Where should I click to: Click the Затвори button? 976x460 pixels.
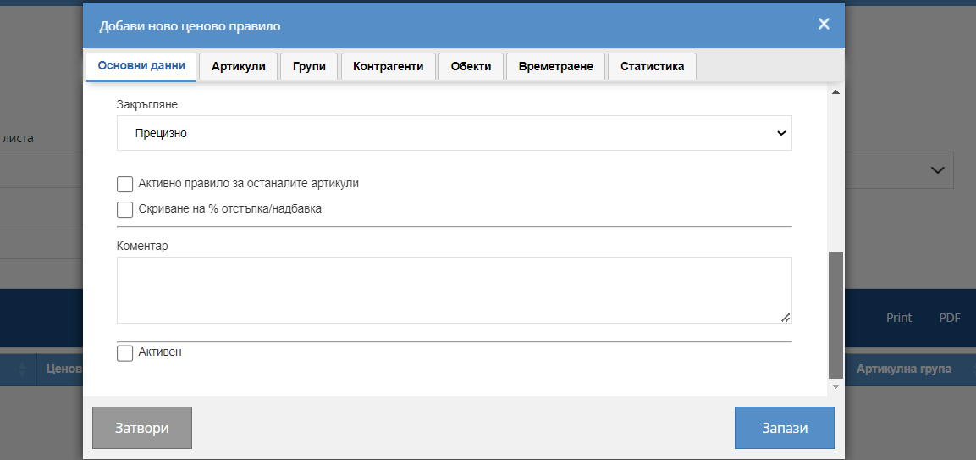[142, 428]
